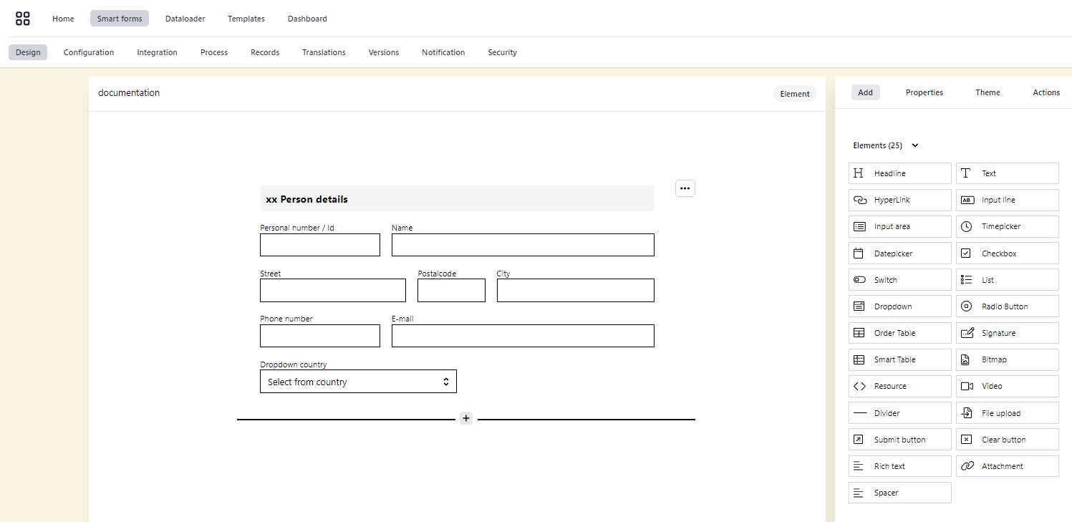This screenshot has height=522, width=1072.
Task: Add a Radio Button element
Action: click(1007, 306)
